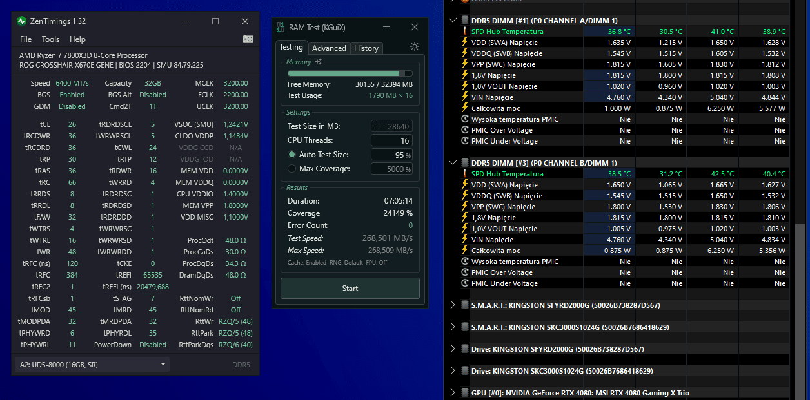Image resolution: width=810 pixels, height=400 pixels.
Task: Click the DIMM #3 SPD Hub Temperatura 38.5 °C value
Action: (618, 174)
